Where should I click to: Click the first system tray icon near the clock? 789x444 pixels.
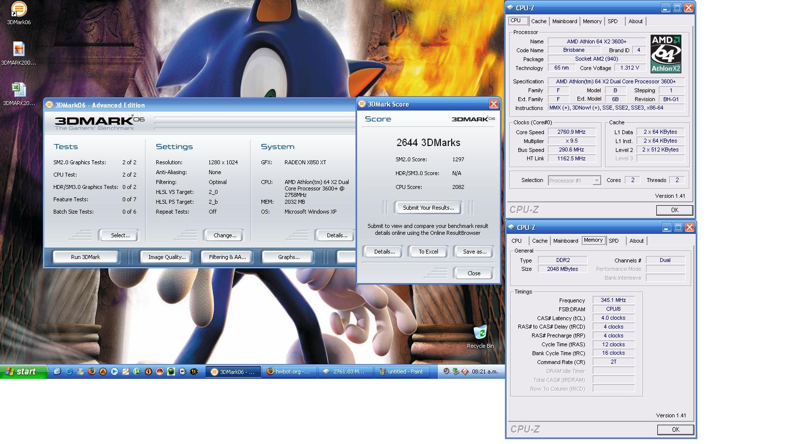[446, 371]
